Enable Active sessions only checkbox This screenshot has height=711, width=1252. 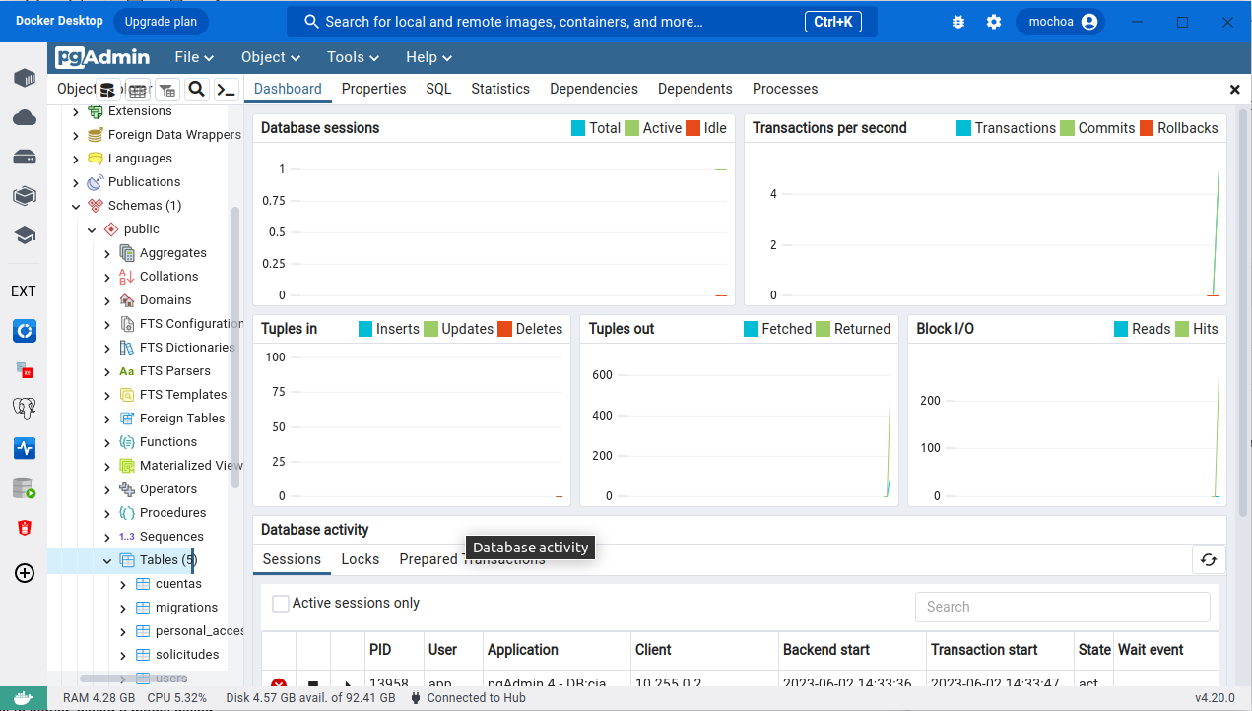[281, 603]
